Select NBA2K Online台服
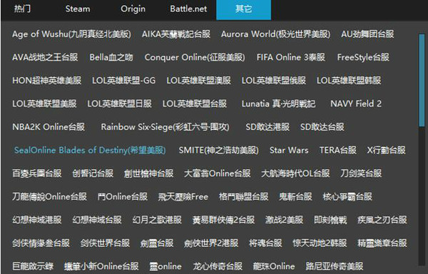 pos(49,127)
